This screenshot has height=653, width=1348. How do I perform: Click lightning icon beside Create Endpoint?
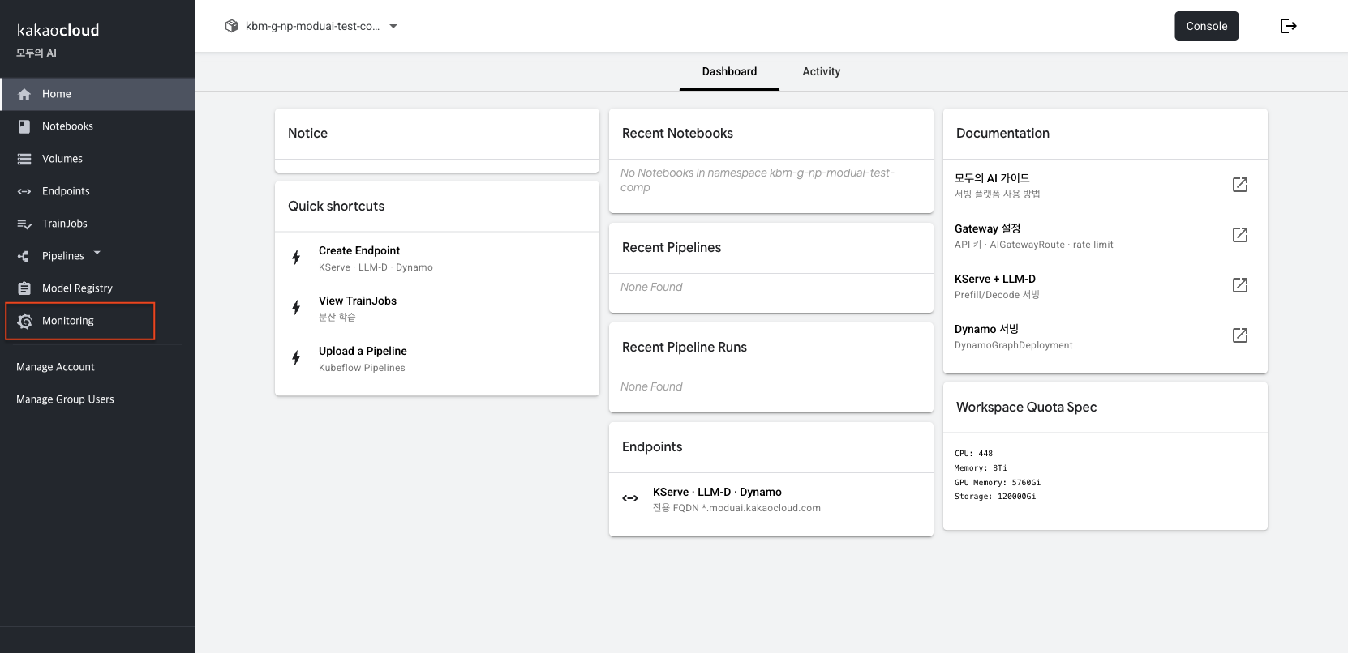coord(296,258)
